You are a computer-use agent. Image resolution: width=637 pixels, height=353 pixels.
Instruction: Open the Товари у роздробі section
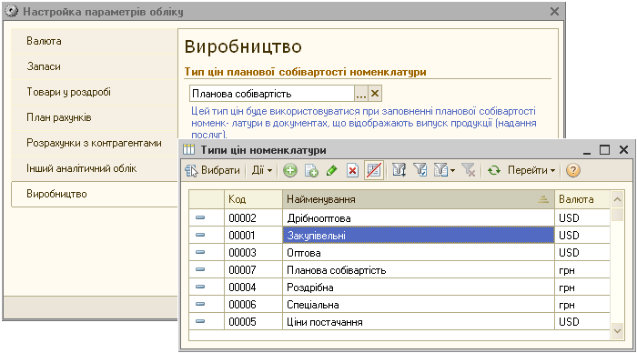coord(95,92)
